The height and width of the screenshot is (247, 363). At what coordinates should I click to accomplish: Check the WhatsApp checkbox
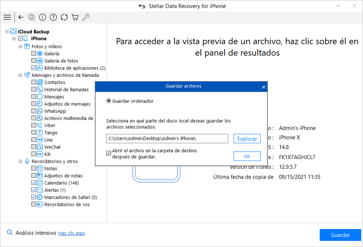point(33,111)
